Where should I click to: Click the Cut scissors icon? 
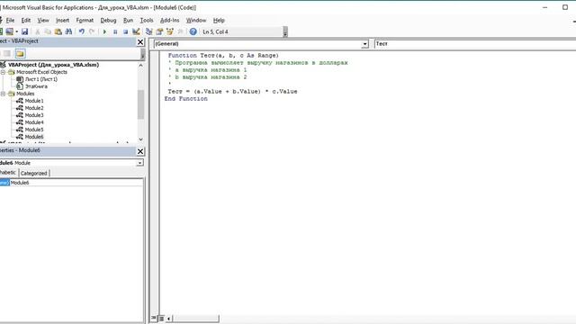(37, 32)
